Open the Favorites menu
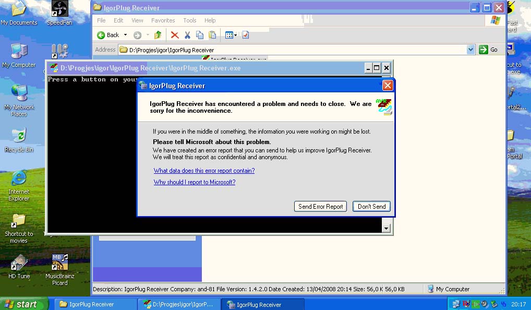 point(163,20)
